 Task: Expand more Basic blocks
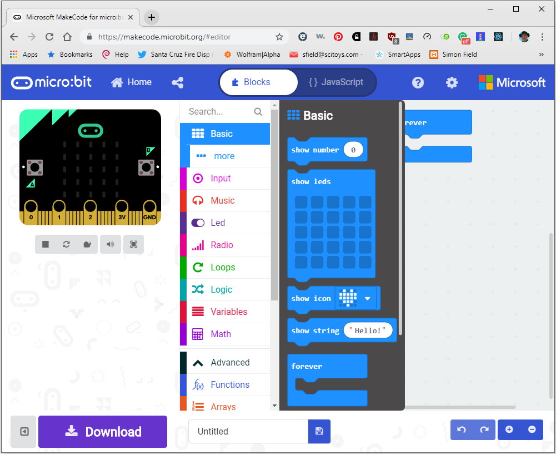point(225,156)
